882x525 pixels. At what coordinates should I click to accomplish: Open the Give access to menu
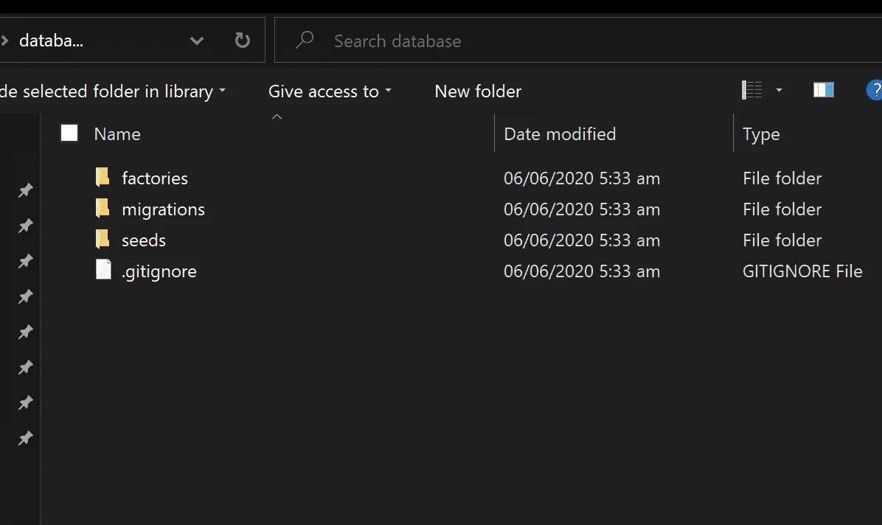(330, 91)
